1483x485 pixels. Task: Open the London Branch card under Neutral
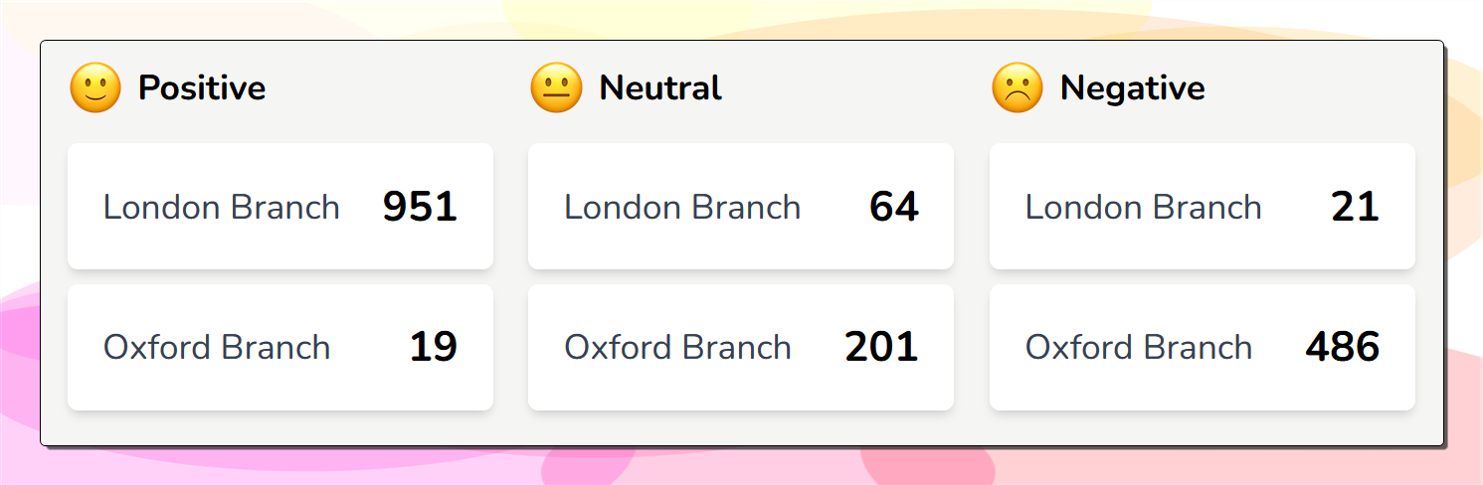click(741, 207)
